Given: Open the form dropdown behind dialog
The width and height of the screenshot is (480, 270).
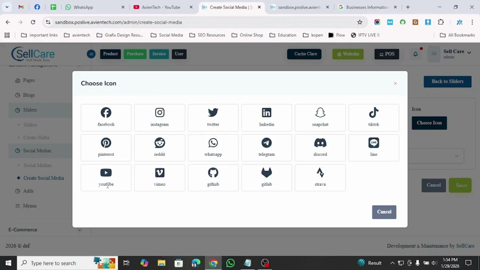Looking at the screenshot, I should 436,156.
